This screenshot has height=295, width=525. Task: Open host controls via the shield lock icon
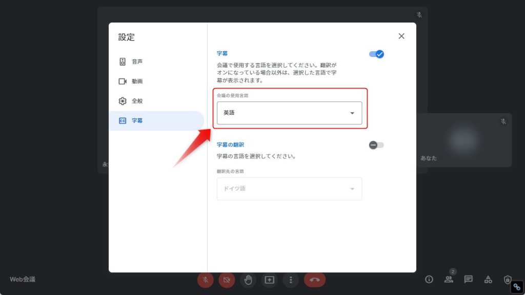click(x=508, y=279)
